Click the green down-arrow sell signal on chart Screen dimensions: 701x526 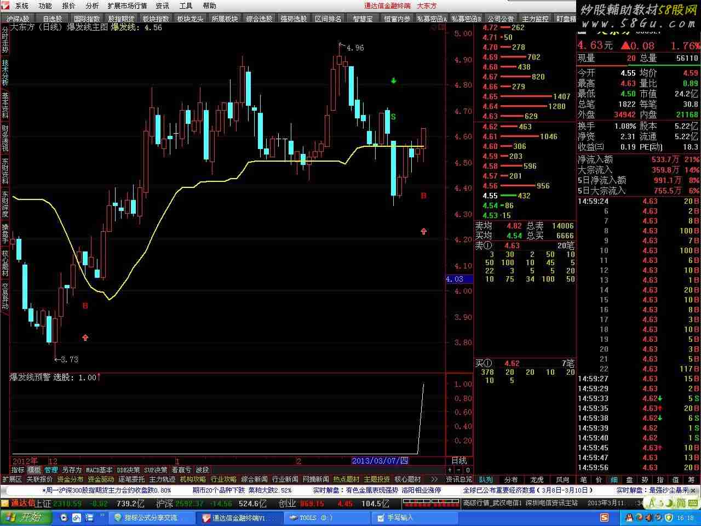click(x=393, y=81)
